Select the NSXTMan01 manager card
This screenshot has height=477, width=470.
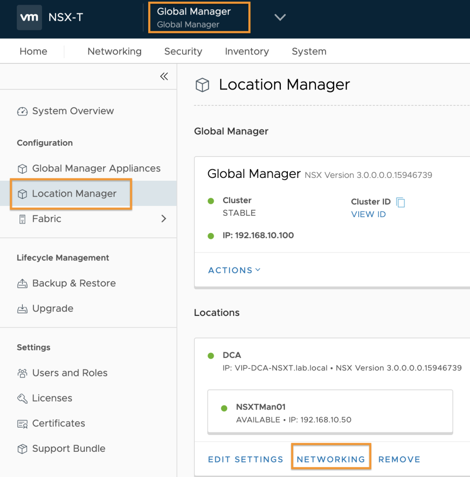(330, 412)
